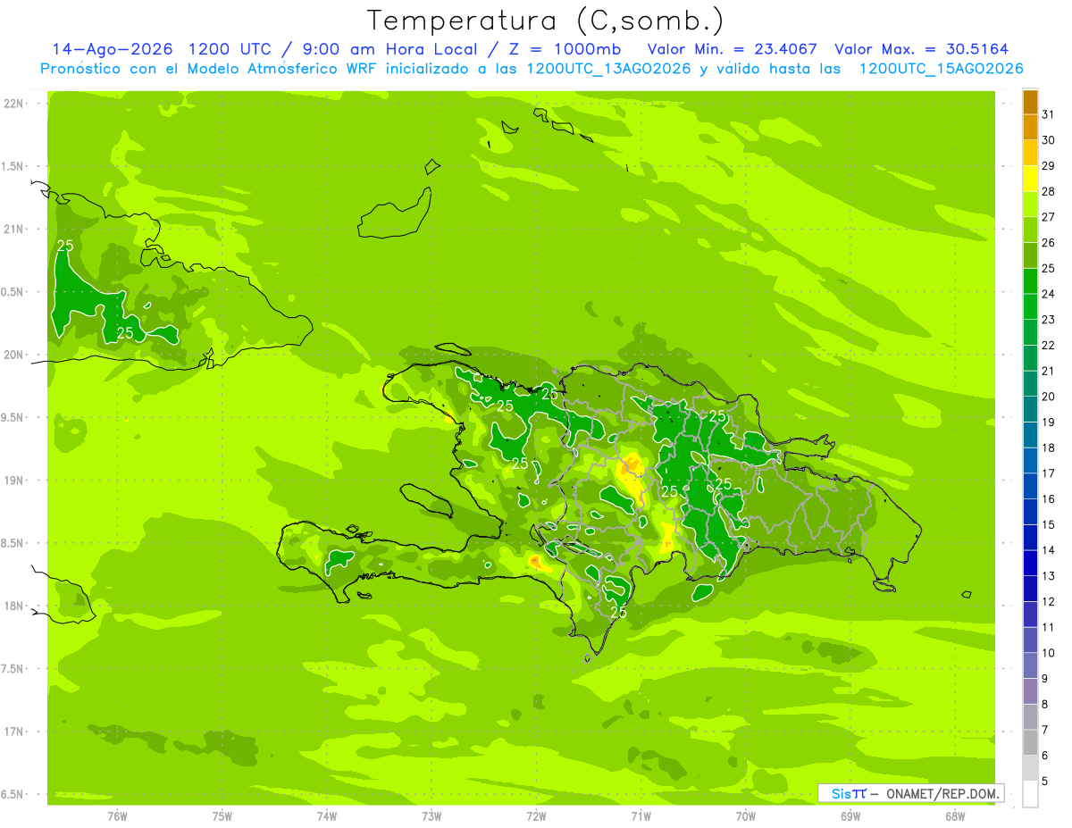This screenshot has height=828, width=1072.
Task: Click the legend value 28
Action: coord(1049,191)
